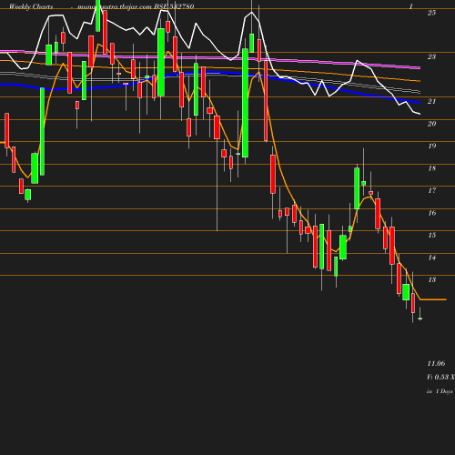Screen dimensions: 455x455
Task: Click the price axis label 25
Action: pos(431,13)
